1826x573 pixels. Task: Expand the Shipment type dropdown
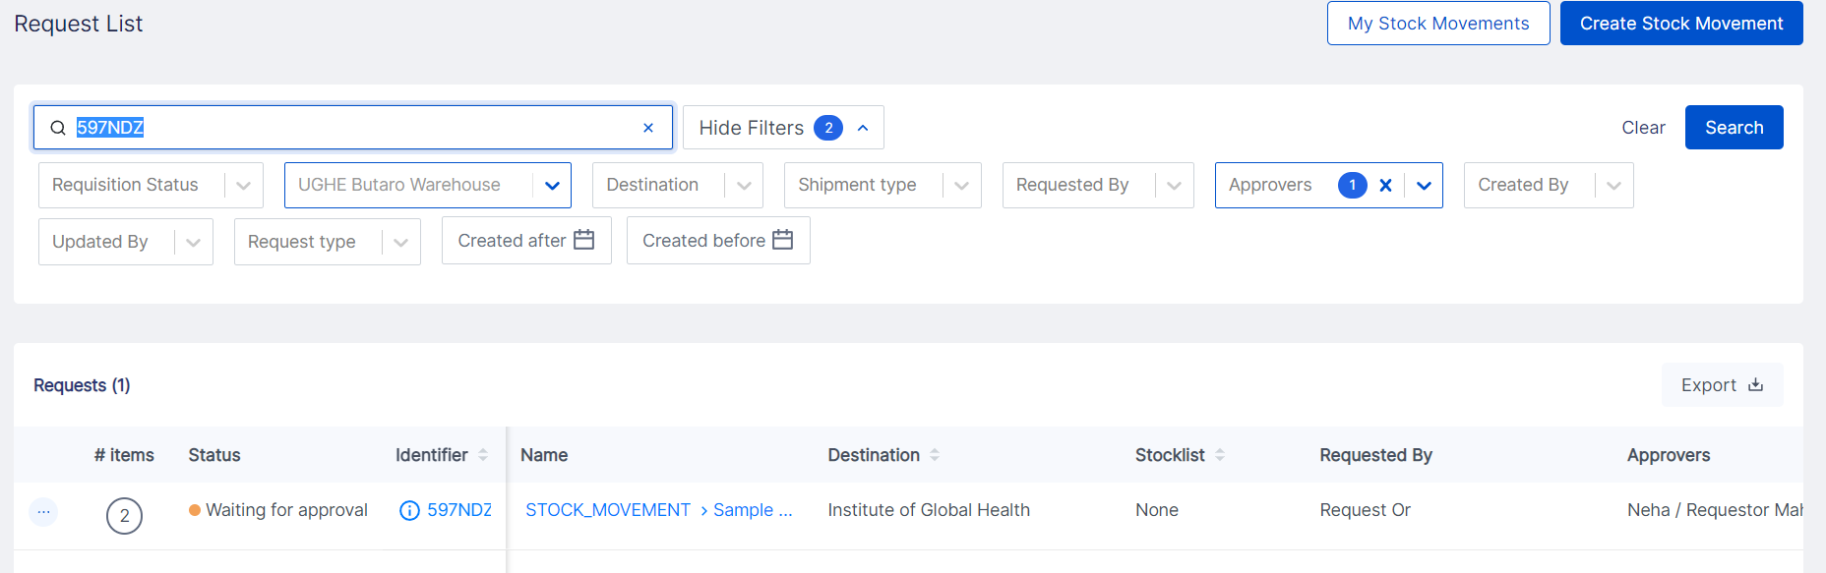[x=961, y=186]
